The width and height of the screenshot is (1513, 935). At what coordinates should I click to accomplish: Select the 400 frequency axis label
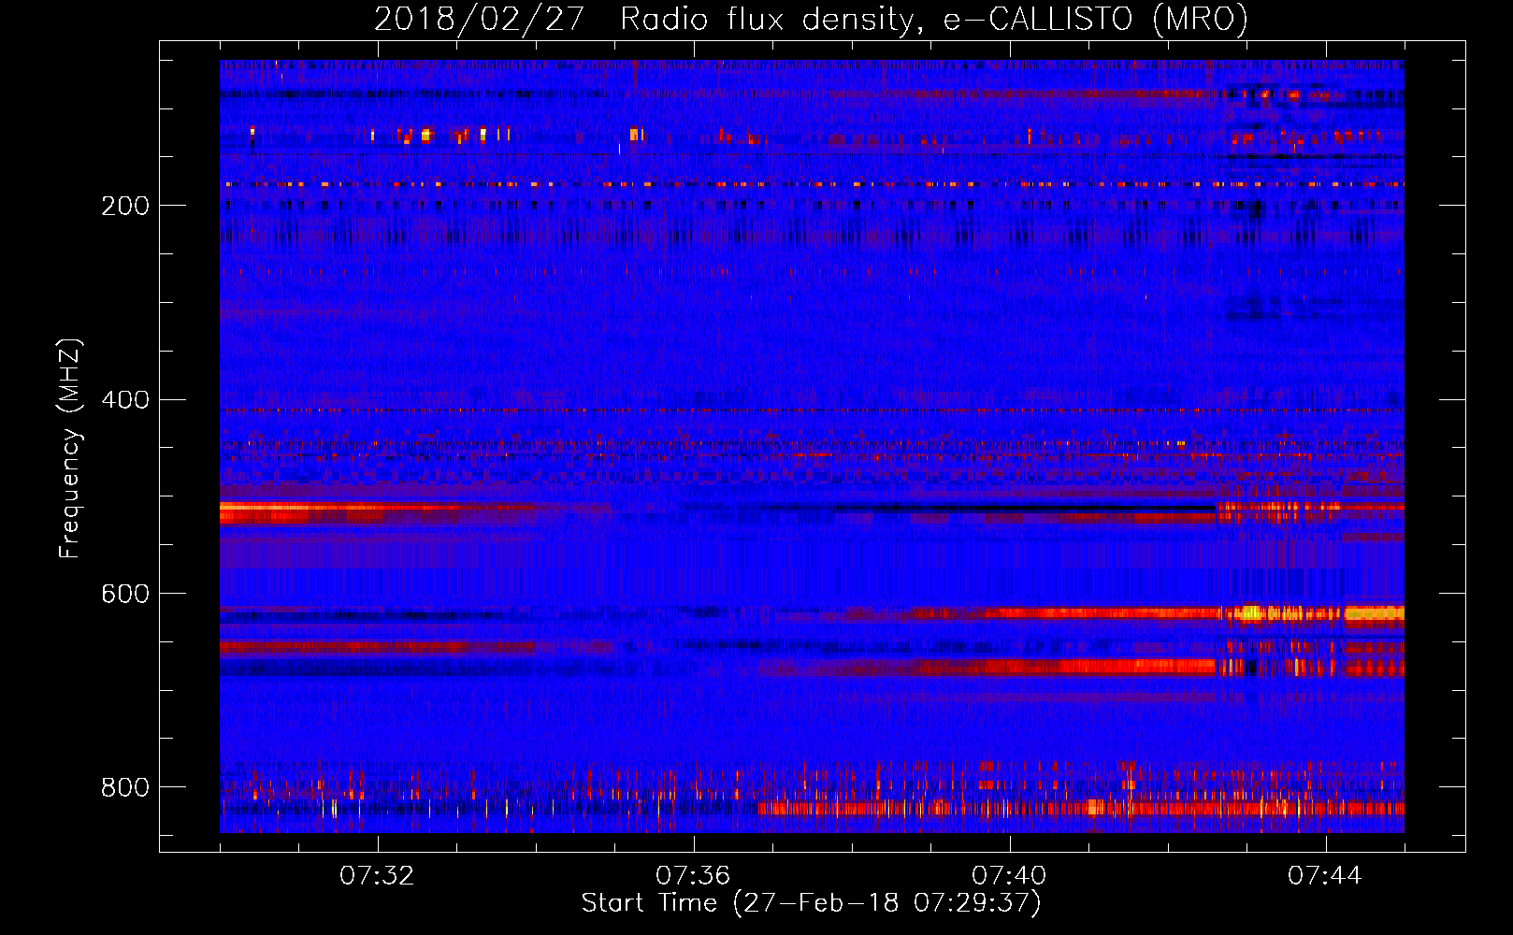point(124,400)
